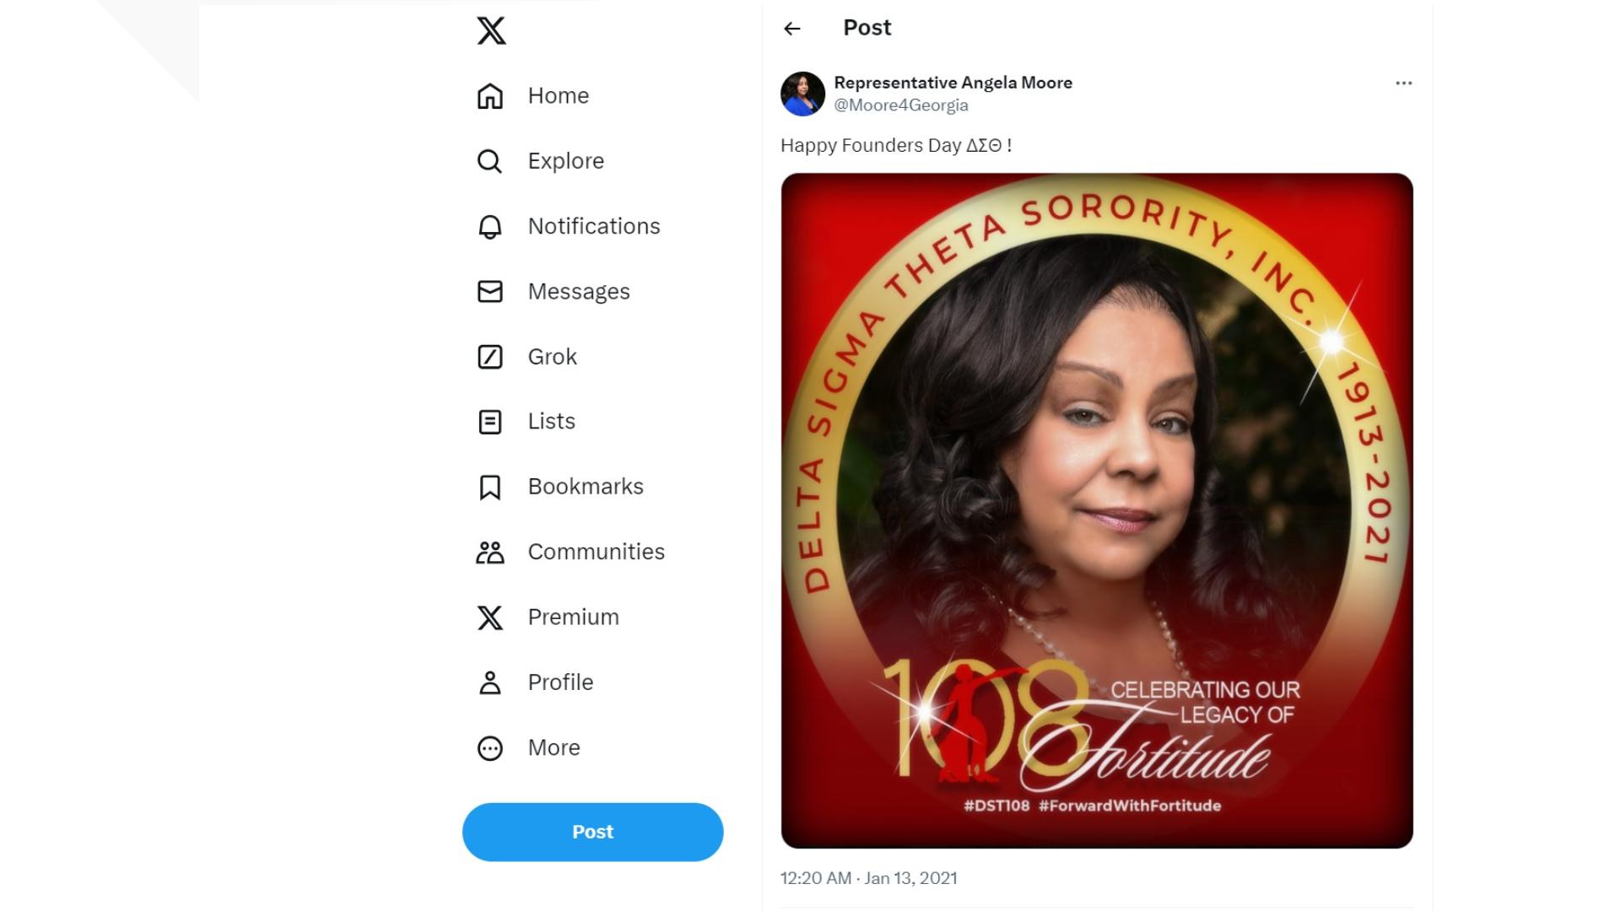Check the Notifications bell icon
1620x911 pixels.
click(490, 225)
